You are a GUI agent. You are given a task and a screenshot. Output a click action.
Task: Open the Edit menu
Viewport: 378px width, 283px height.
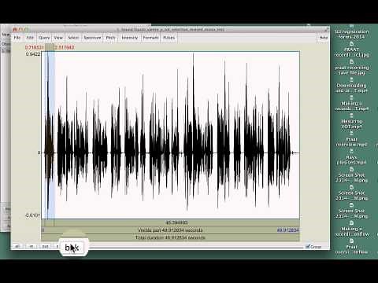(30, 38)
